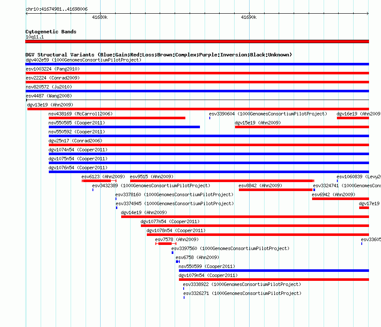
Task: Click the DGV Structural Variants track title
Action: pyautogui.click(x=158, y=55)
